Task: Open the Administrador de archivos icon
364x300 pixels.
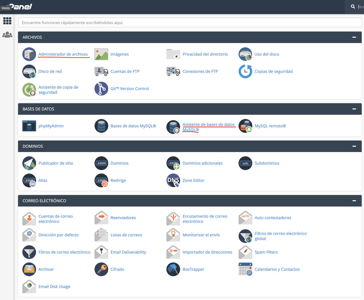Action: point(29,54)
